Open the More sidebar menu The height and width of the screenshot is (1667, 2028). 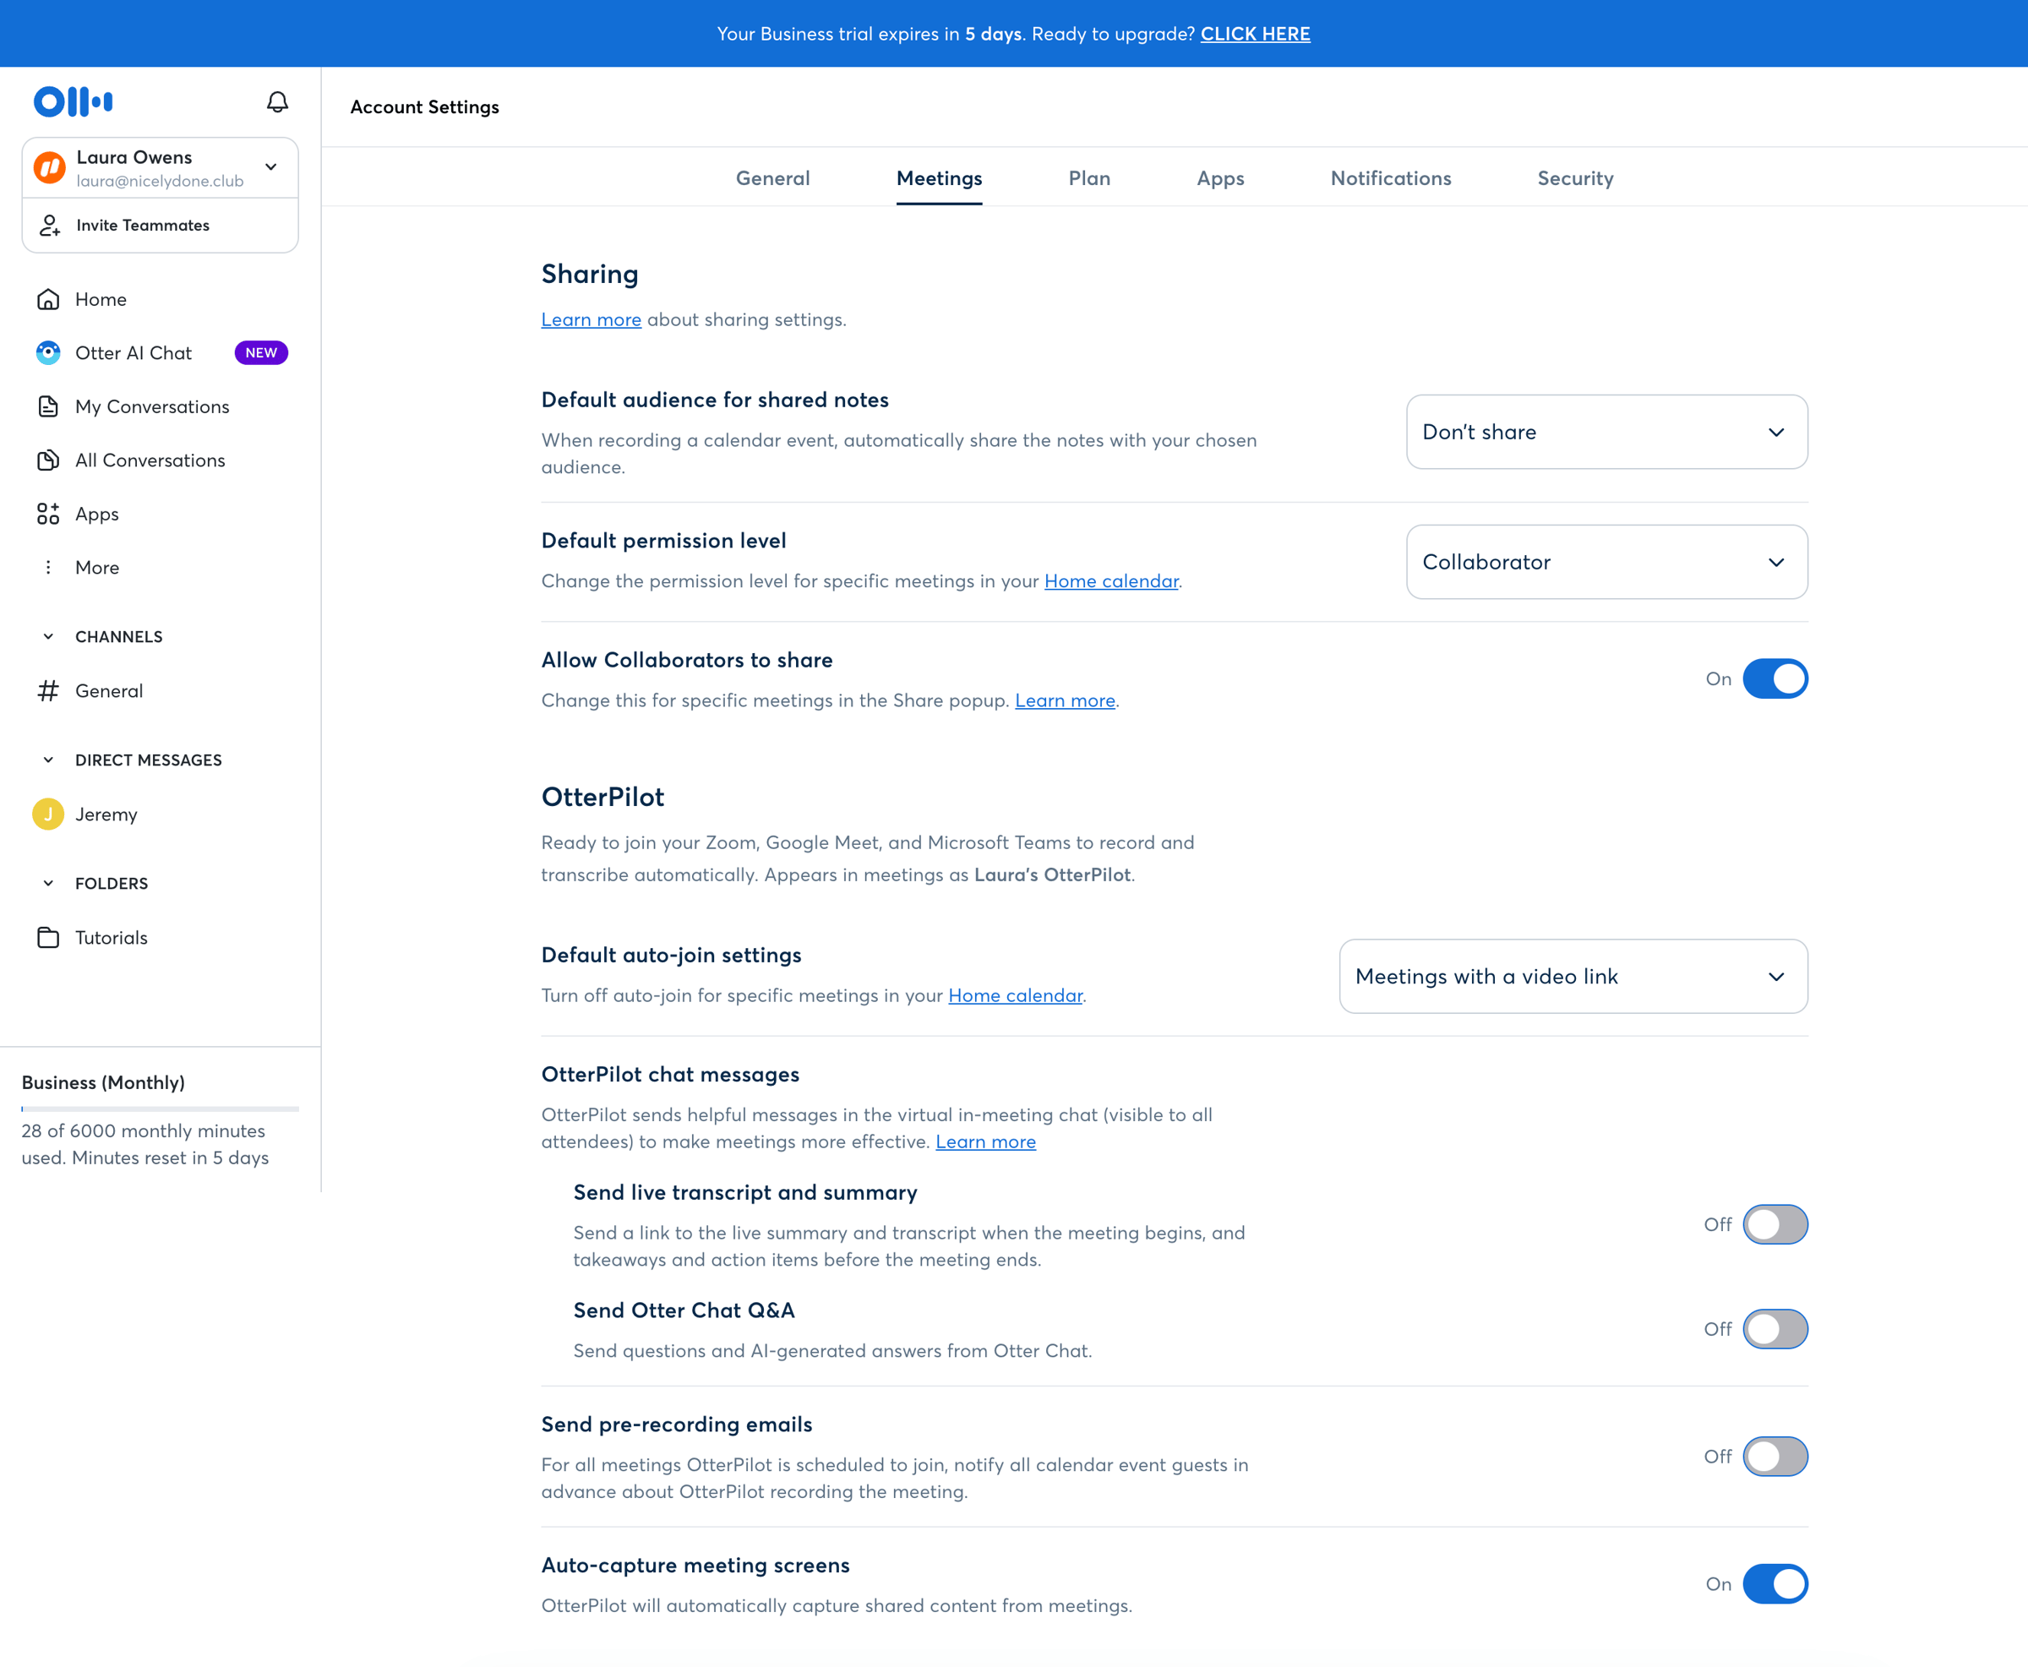[x=161, y=568]
